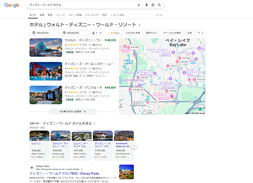The width and height of the screenshot is (253, 183).
Task: Toggle the 高級ホテル filter chip
Action: (152, 33)
